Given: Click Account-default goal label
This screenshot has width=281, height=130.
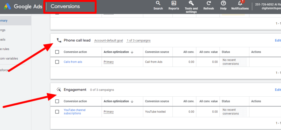Looking at the screenshot, I should pos(109,41).
